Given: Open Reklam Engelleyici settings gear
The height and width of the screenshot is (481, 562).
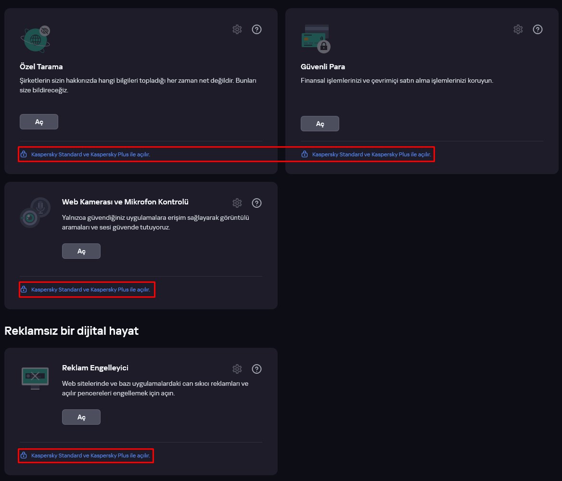Looking at the screenshot, I should click(x=237, y=369).
